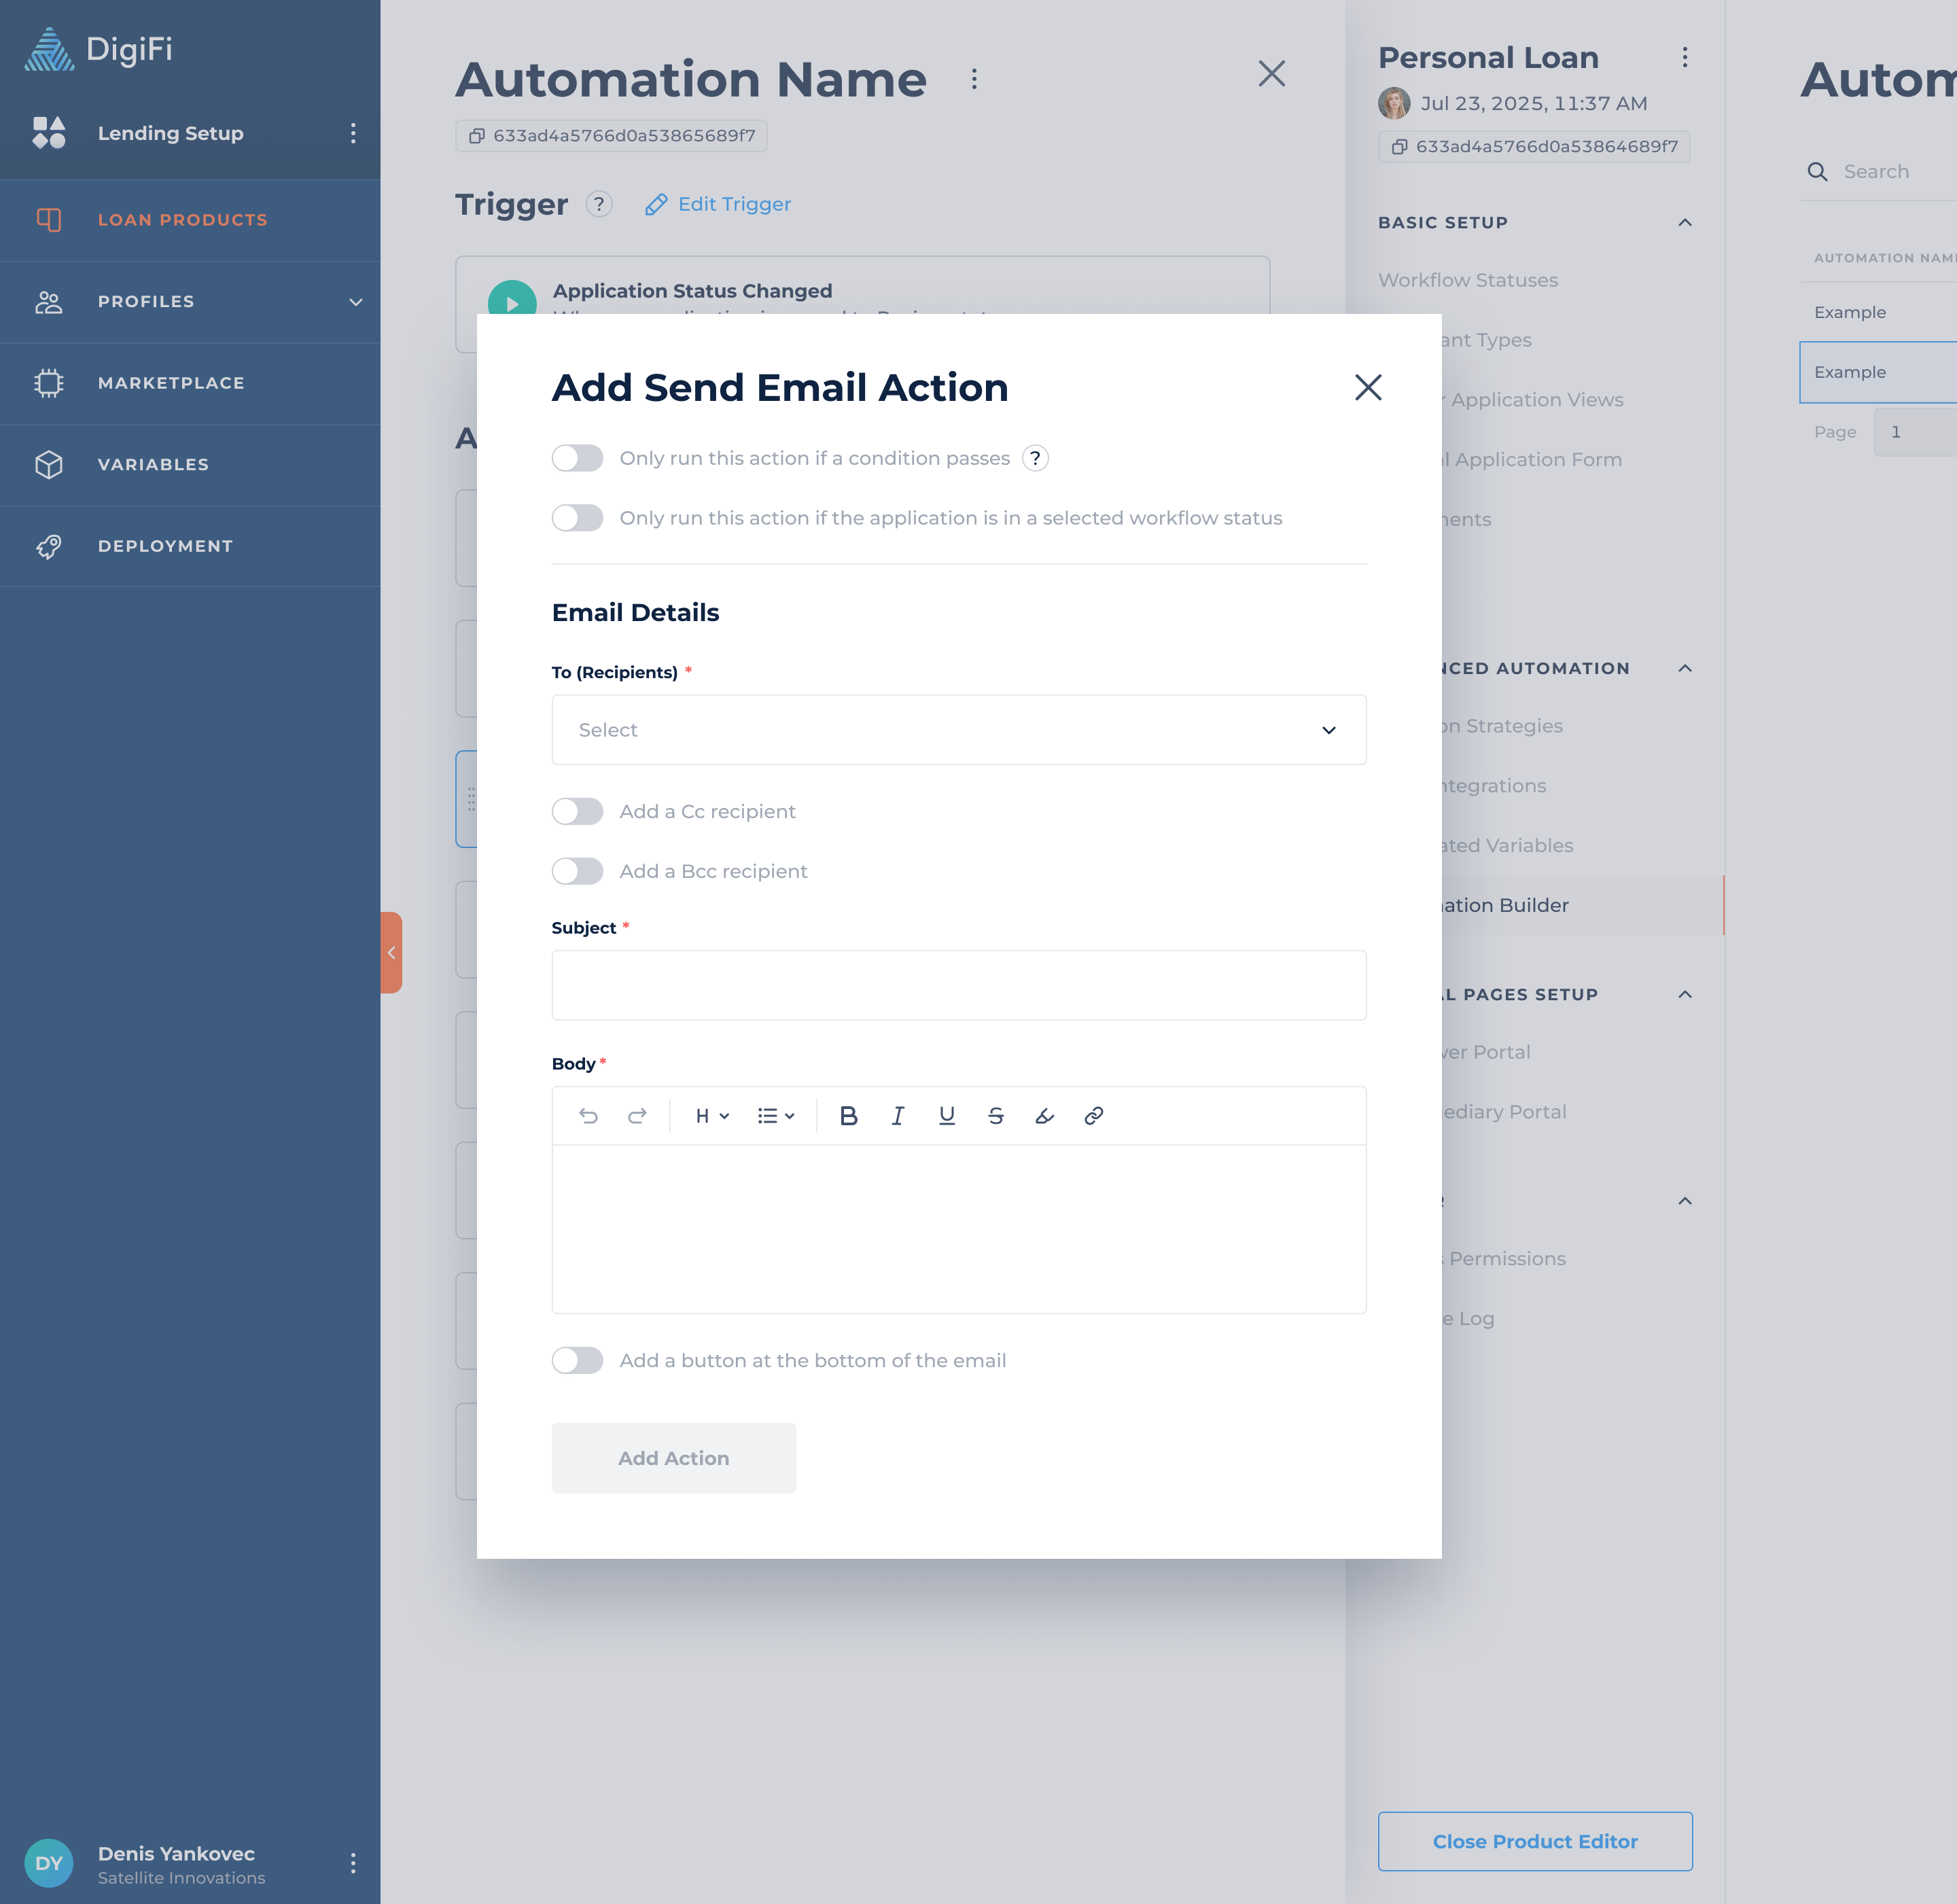
Task: Select the text highlight tool
Action: [x=1044, y=1116]
